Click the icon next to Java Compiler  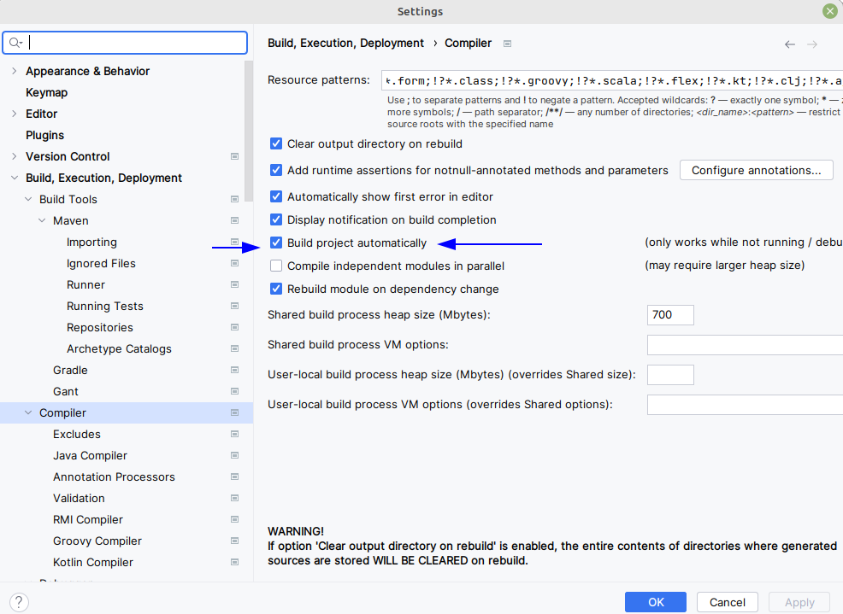pyautogui.click(x=233, y=455)
